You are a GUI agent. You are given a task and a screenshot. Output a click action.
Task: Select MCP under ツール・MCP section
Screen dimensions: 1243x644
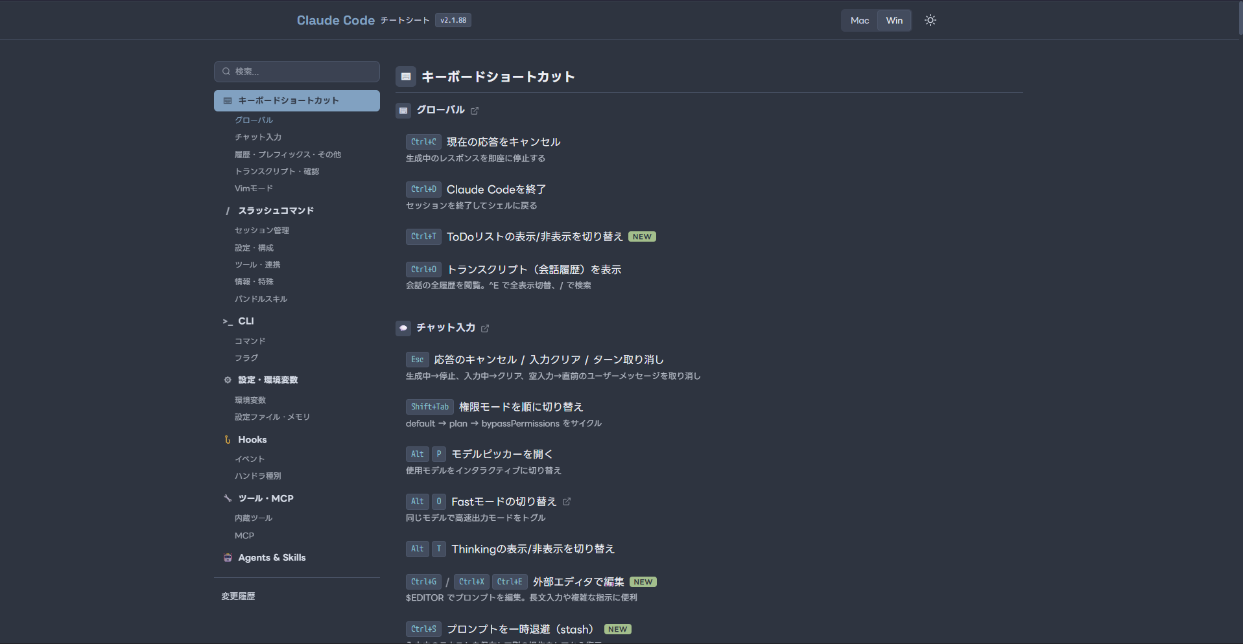tap(244, 535)
